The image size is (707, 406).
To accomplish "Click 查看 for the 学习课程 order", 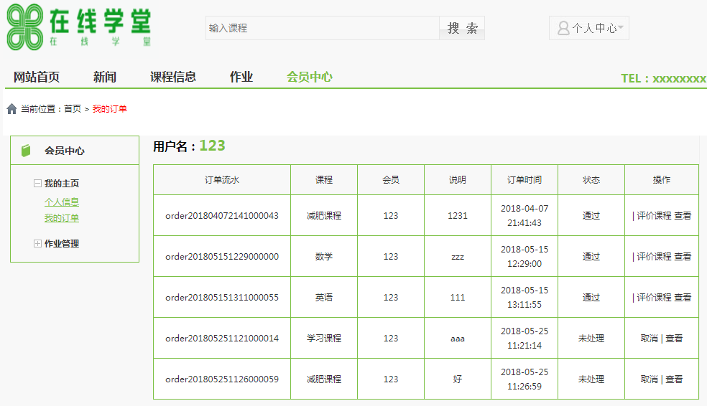I will click(x=674, y=339).
